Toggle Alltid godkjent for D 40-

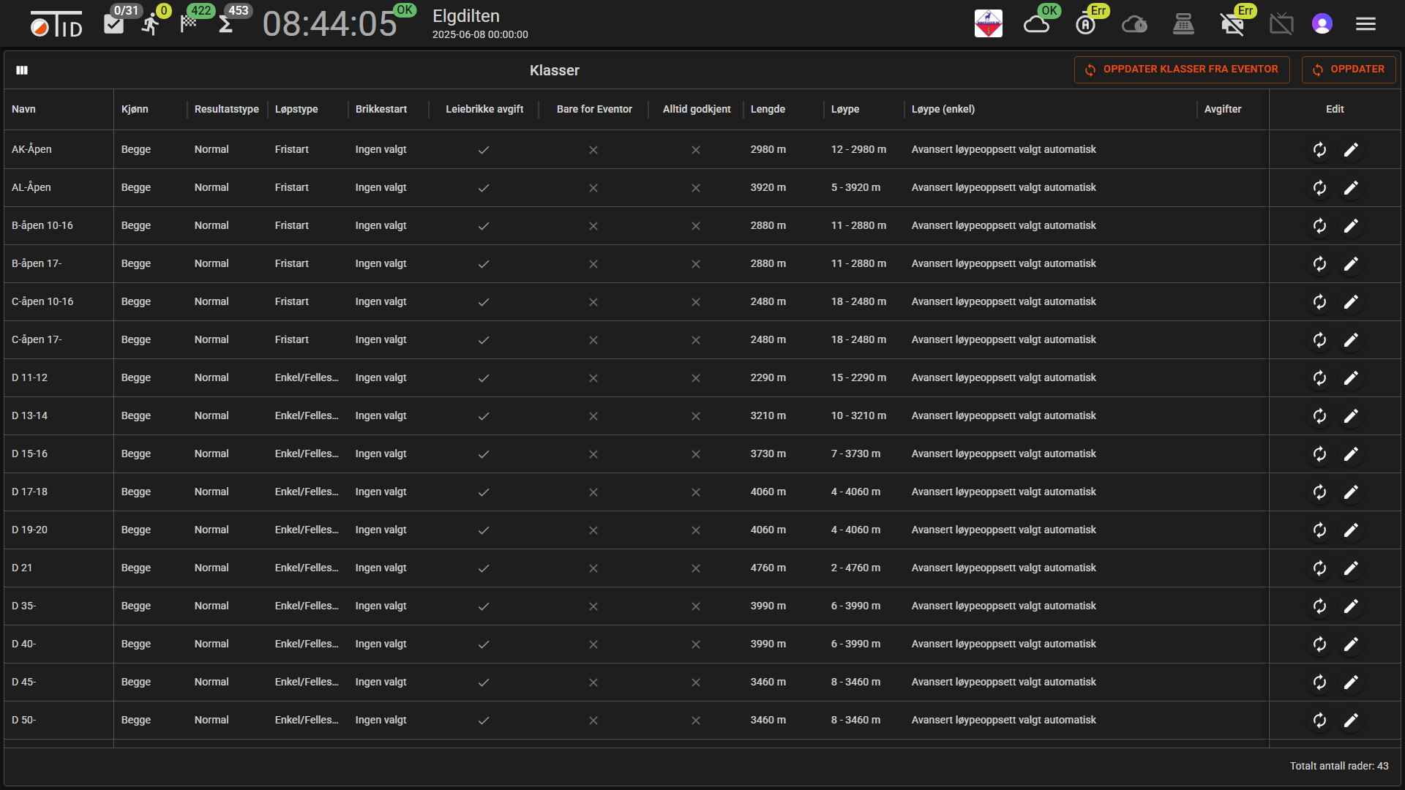pos(696,644)
